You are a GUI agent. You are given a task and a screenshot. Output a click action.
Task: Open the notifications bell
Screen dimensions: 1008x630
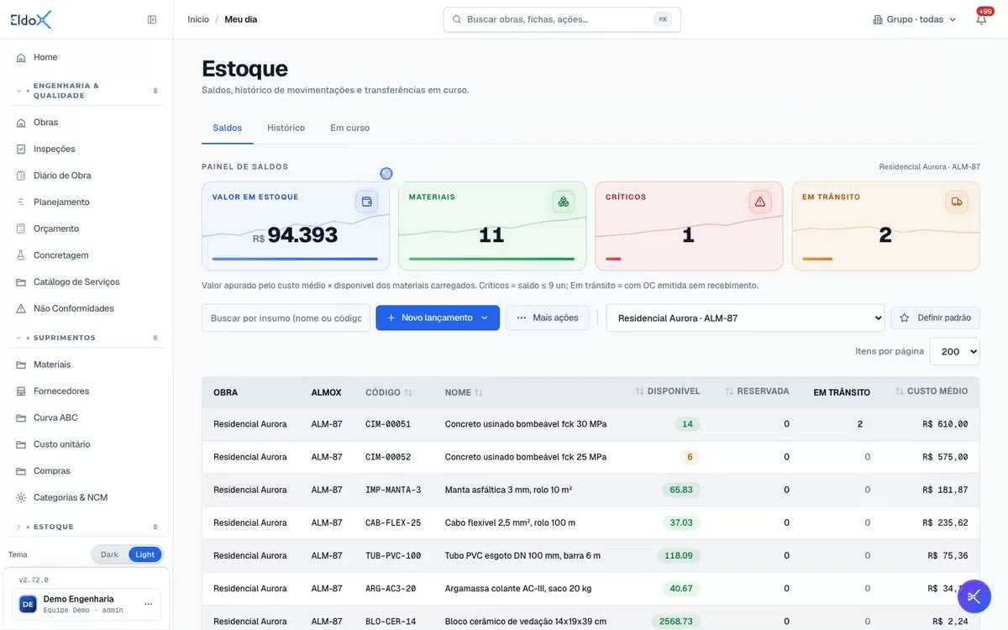981,19
